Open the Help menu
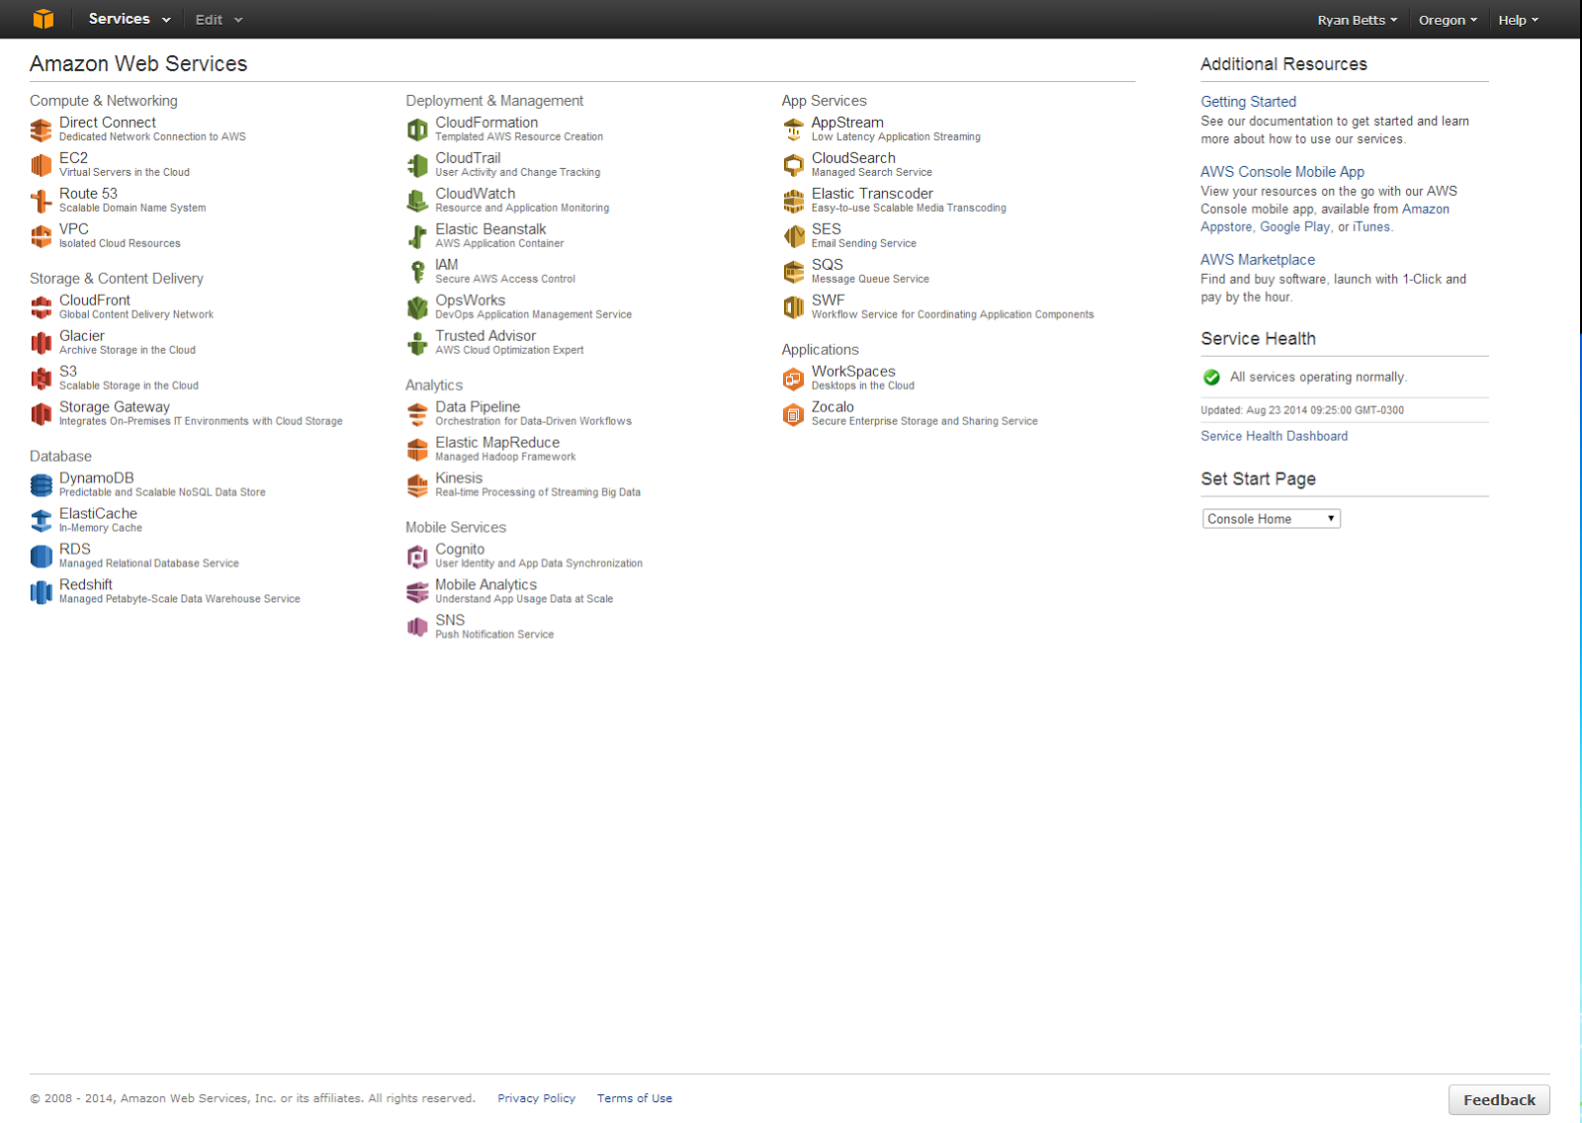This screenshot has height=1123, width=1582. point(1519,20)
